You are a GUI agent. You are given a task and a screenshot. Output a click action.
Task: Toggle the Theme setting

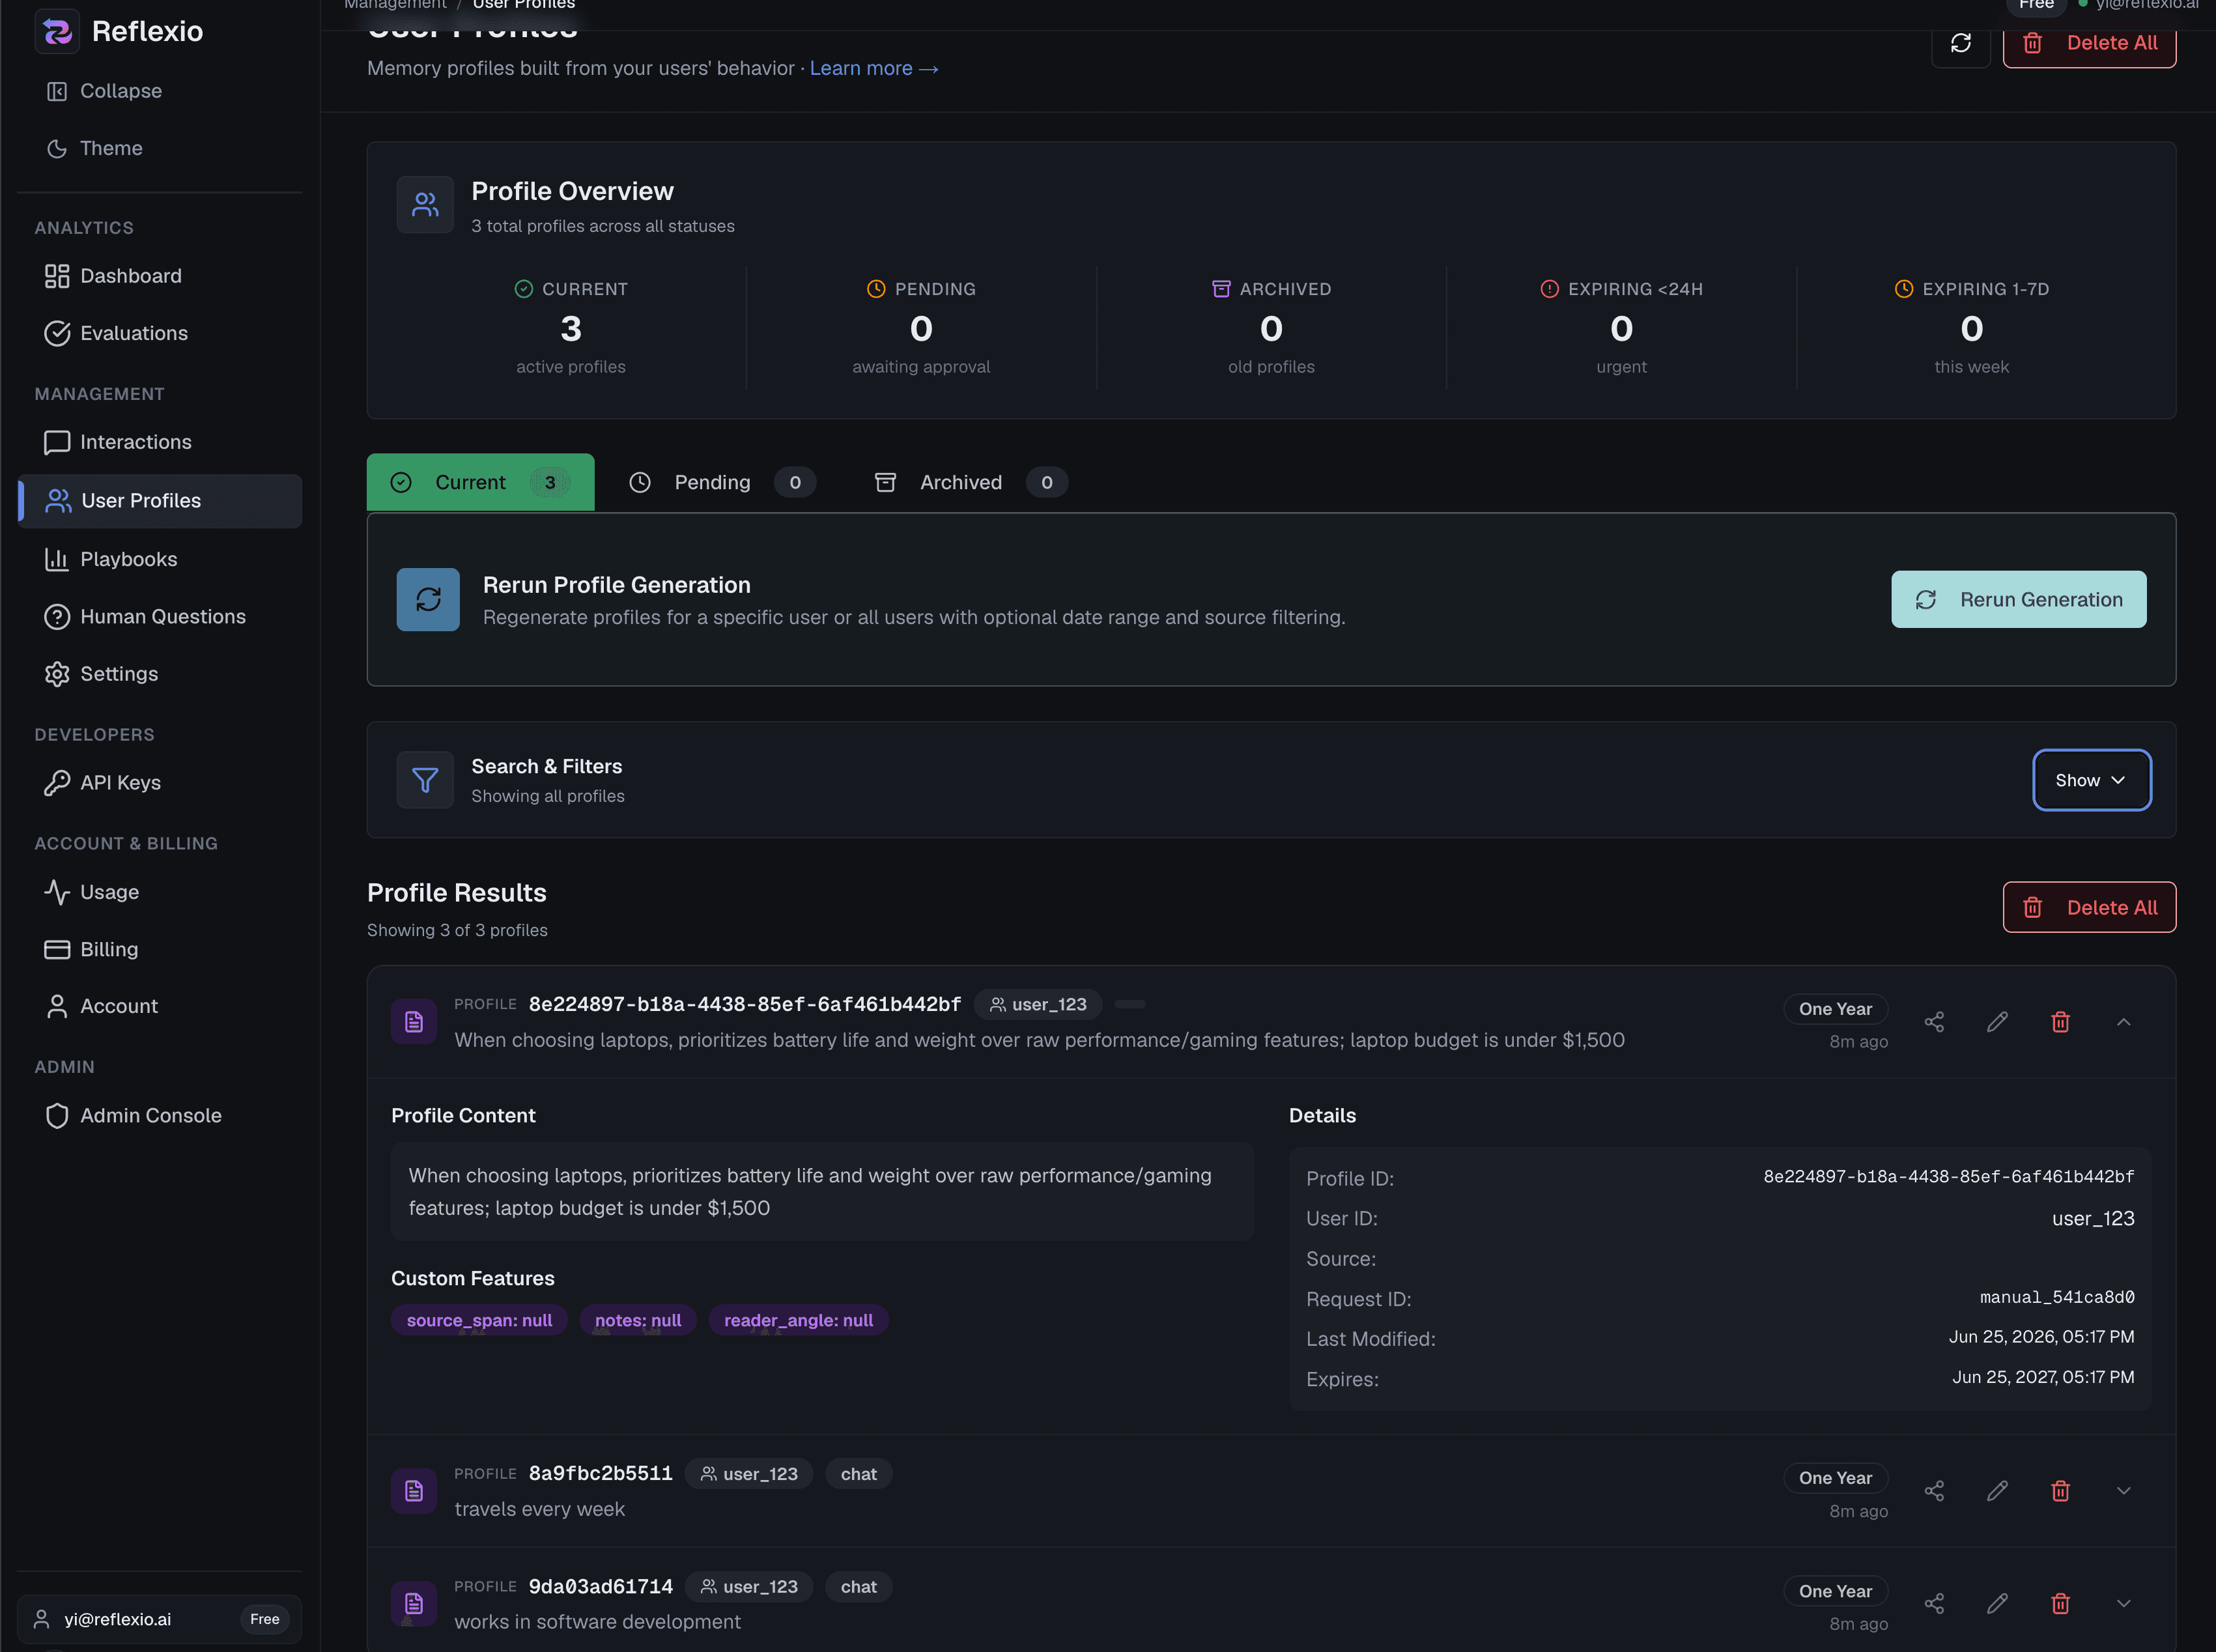95,148
